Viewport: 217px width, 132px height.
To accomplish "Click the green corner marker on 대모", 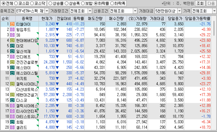I will coord(38,44).
